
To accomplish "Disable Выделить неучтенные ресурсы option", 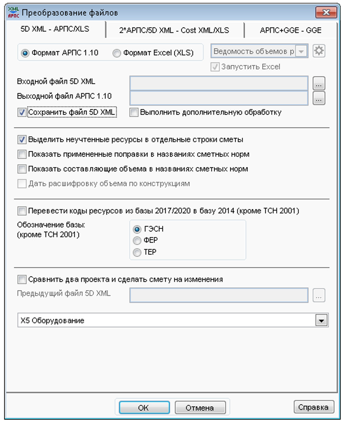I will coord(22,140).
